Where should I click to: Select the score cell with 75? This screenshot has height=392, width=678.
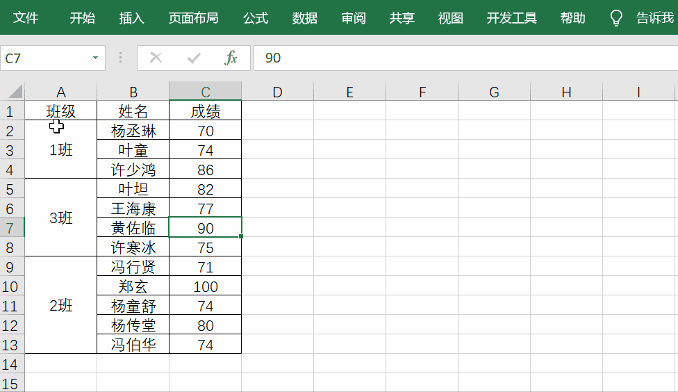point(206,247)
